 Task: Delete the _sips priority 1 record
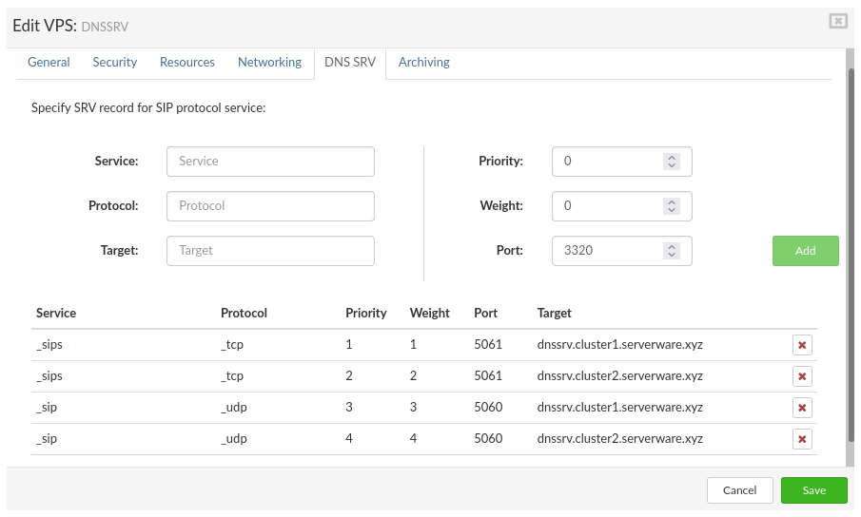[802, 345]
